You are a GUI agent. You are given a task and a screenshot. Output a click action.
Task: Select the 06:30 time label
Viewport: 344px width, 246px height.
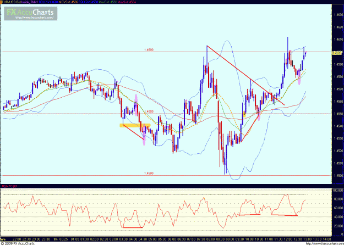tap(182, 239)
